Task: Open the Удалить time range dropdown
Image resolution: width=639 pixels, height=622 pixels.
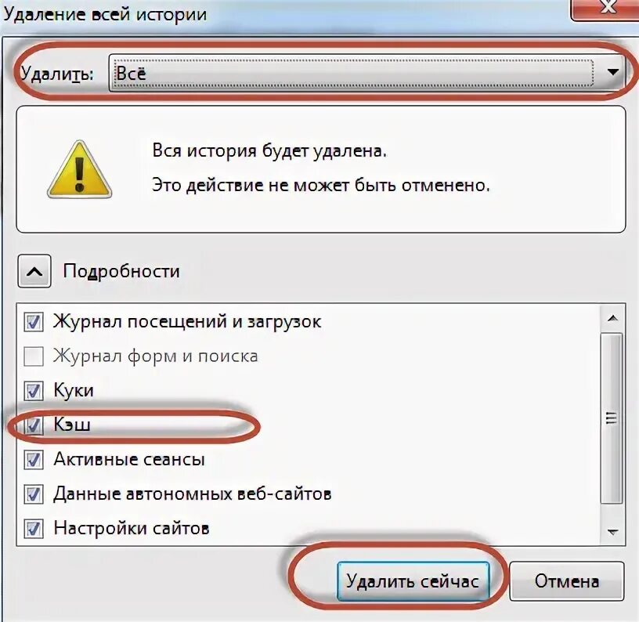Action: [x=366, y=73]
